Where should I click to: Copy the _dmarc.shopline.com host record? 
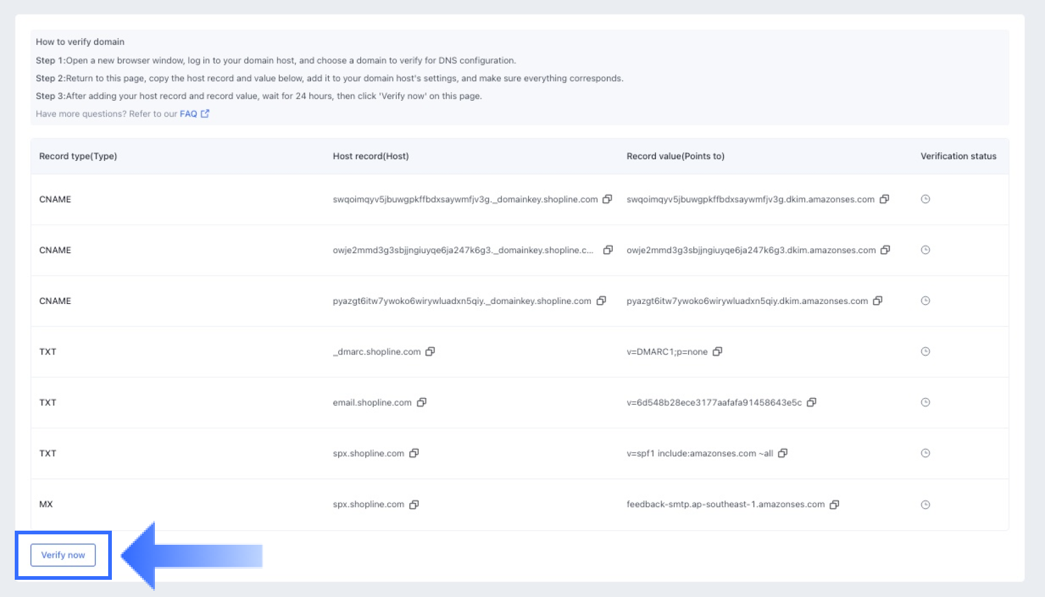click(430, 351)
